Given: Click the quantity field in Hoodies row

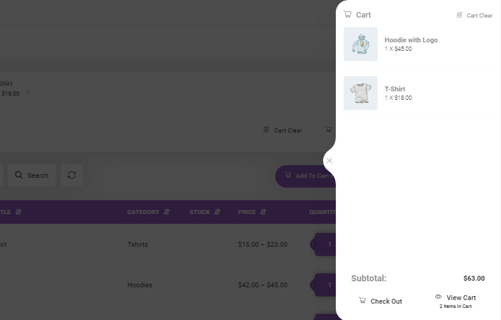Looking at the screenshot, I should coord(328,285).
